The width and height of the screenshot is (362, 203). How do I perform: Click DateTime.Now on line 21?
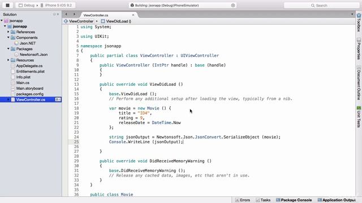click(166, 123)
